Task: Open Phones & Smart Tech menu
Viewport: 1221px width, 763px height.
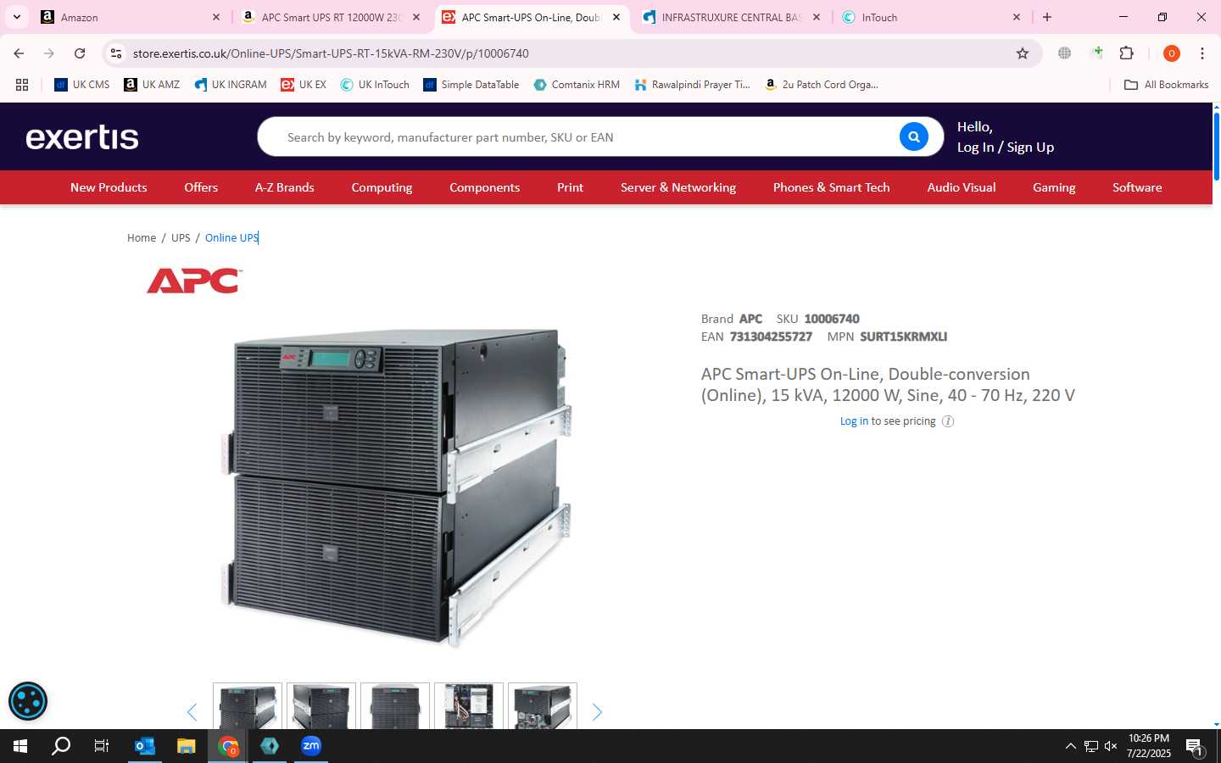Action: pos(831,187)
